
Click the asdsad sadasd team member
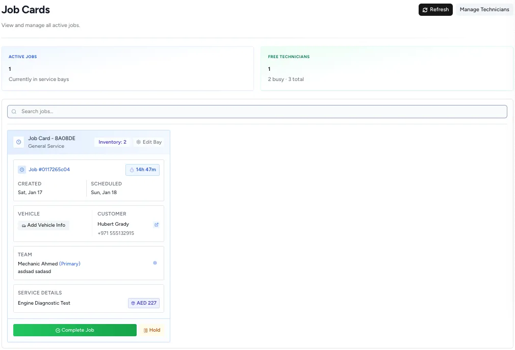click(35, 272)
